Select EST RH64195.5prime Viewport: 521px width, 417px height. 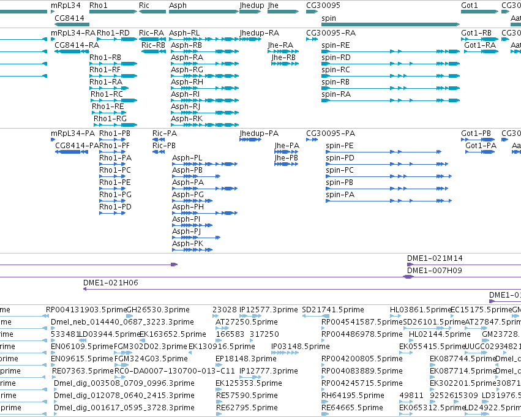click(x=353, y=396)
